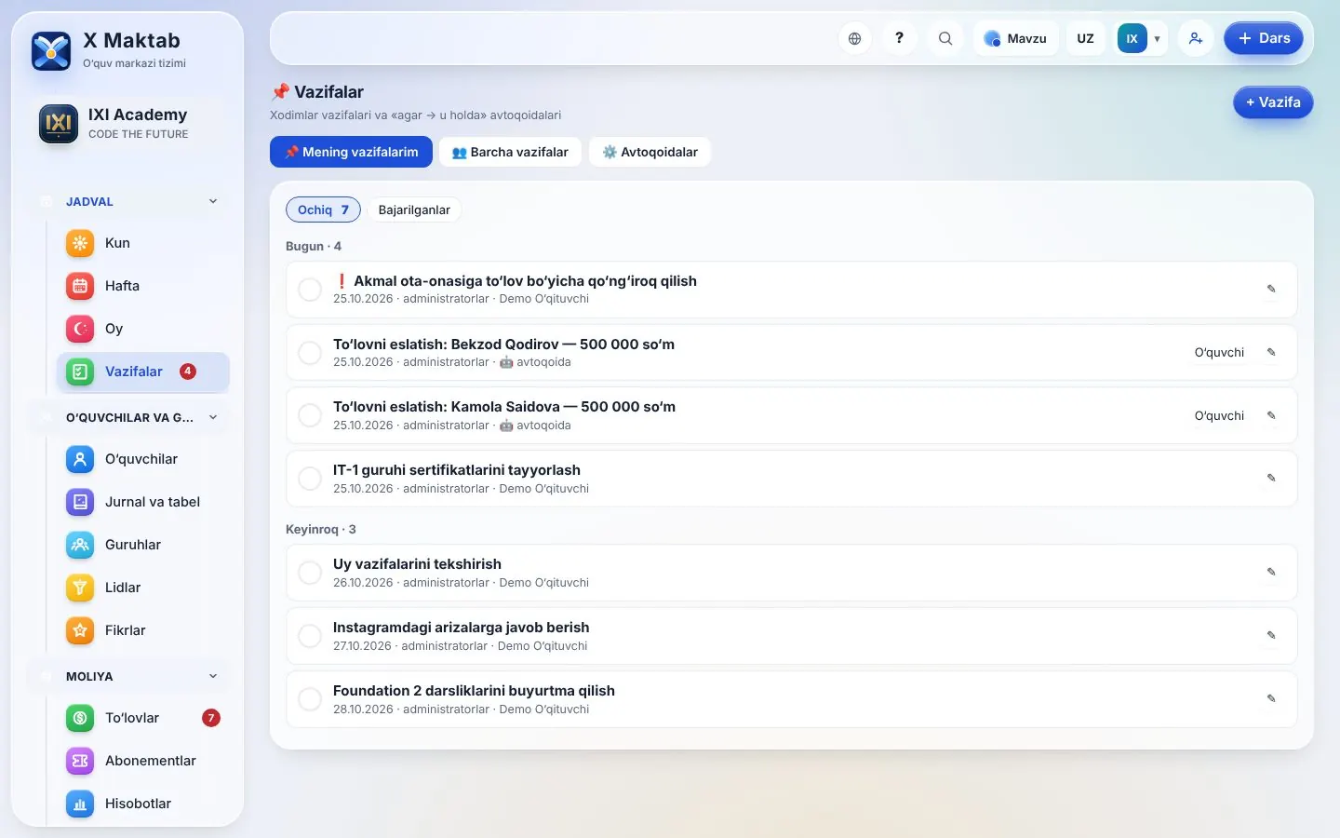
Task: Mark Kamola Saidova payment reminder done
Action: [310, 415]
